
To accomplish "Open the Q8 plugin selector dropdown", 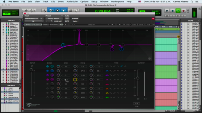I will [34, 21].
